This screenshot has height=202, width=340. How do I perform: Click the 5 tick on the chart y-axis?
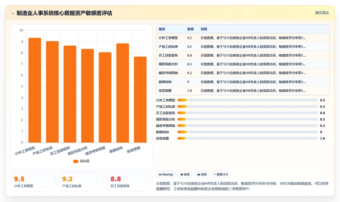click(x=22, y=87)
